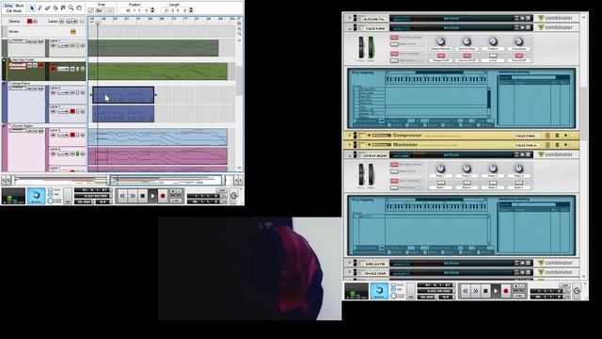The image size is (602, 339).
Task: Collapse the Church Organ combinator in rack
Action: (x=350, y=155)
